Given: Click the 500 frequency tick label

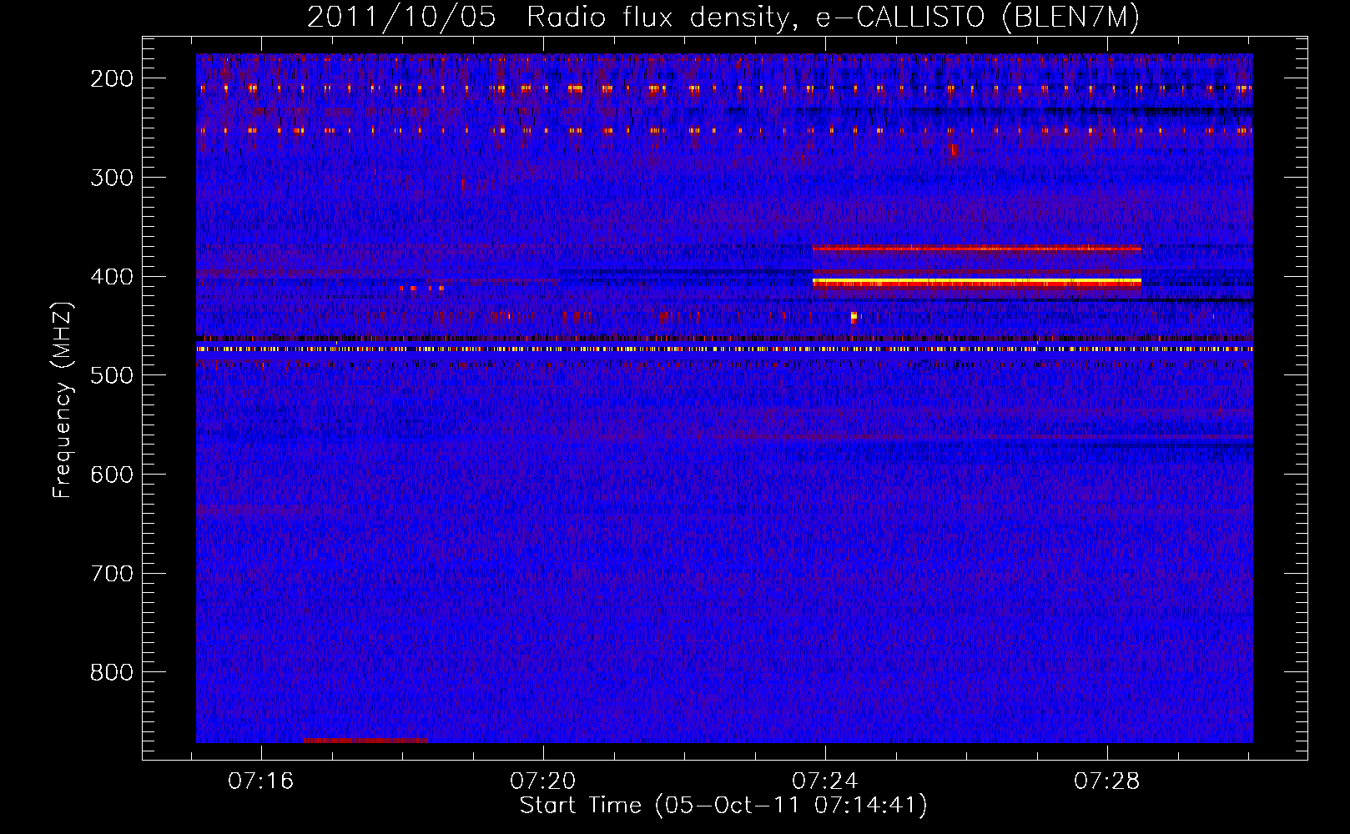Looking at the screenshot, I should tap(112, 375).
